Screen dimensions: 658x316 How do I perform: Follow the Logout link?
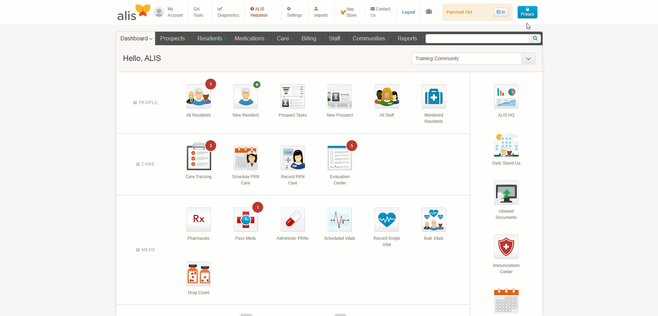(x=408, y=12)
